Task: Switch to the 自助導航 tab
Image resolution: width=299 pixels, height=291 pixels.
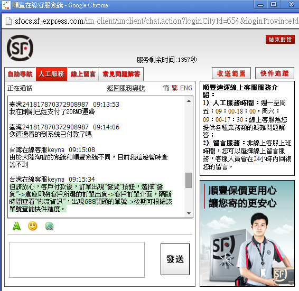Action: click(x=20, y=74)
